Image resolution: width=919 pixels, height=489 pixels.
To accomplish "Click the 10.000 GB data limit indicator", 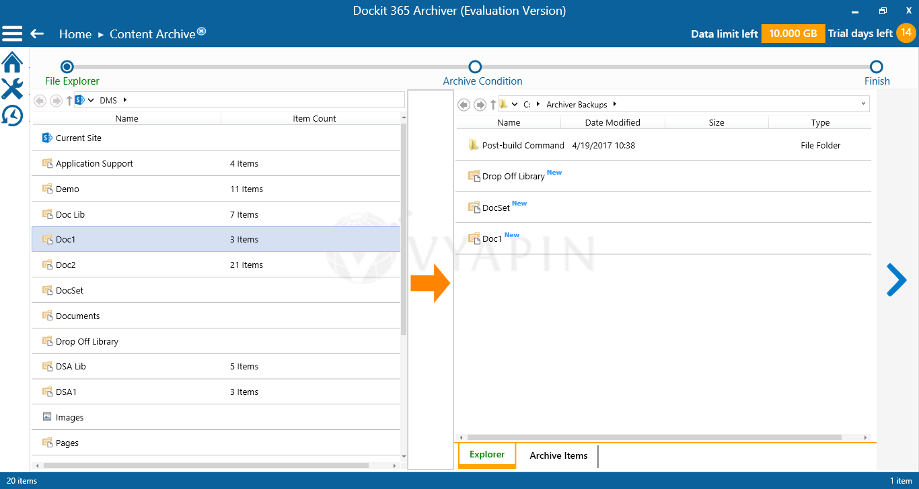I will click(x=793, y=33).
